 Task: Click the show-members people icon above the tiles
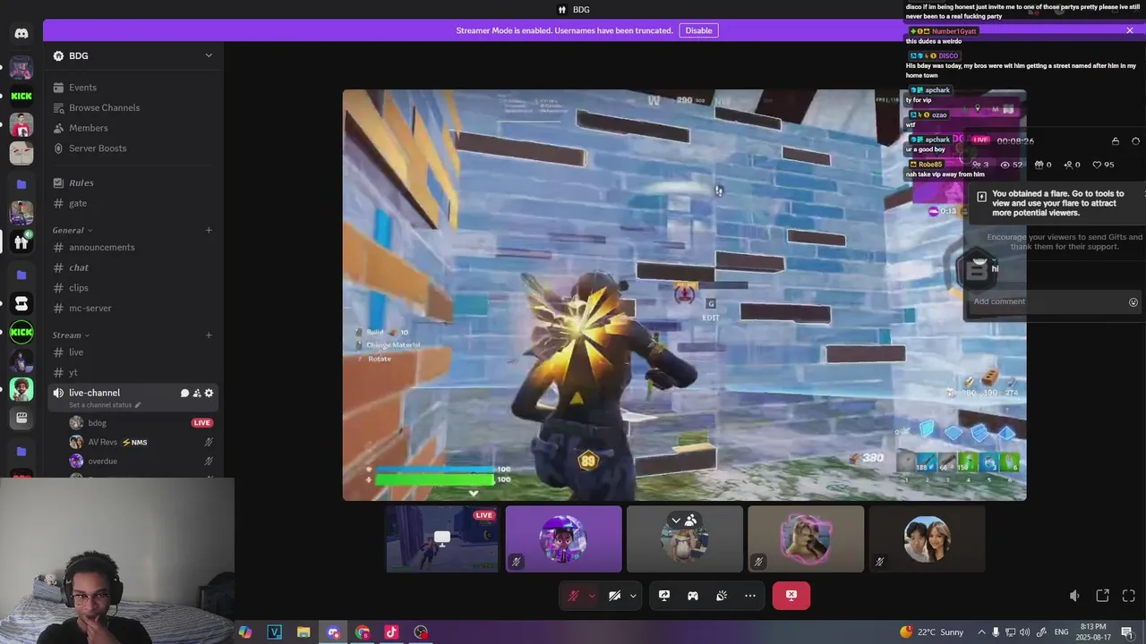coord(691,520)
